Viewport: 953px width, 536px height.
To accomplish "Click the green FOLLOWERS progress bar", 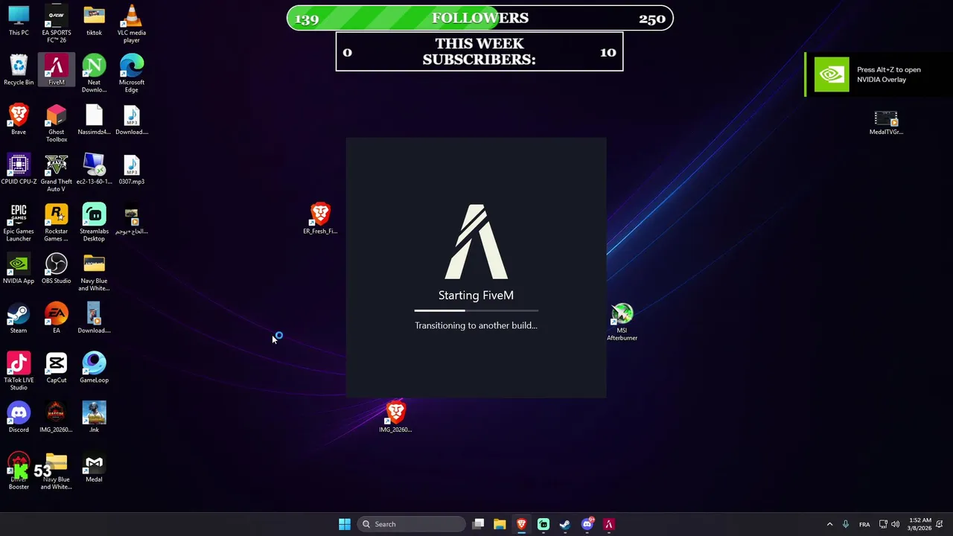I will point(480,19).
